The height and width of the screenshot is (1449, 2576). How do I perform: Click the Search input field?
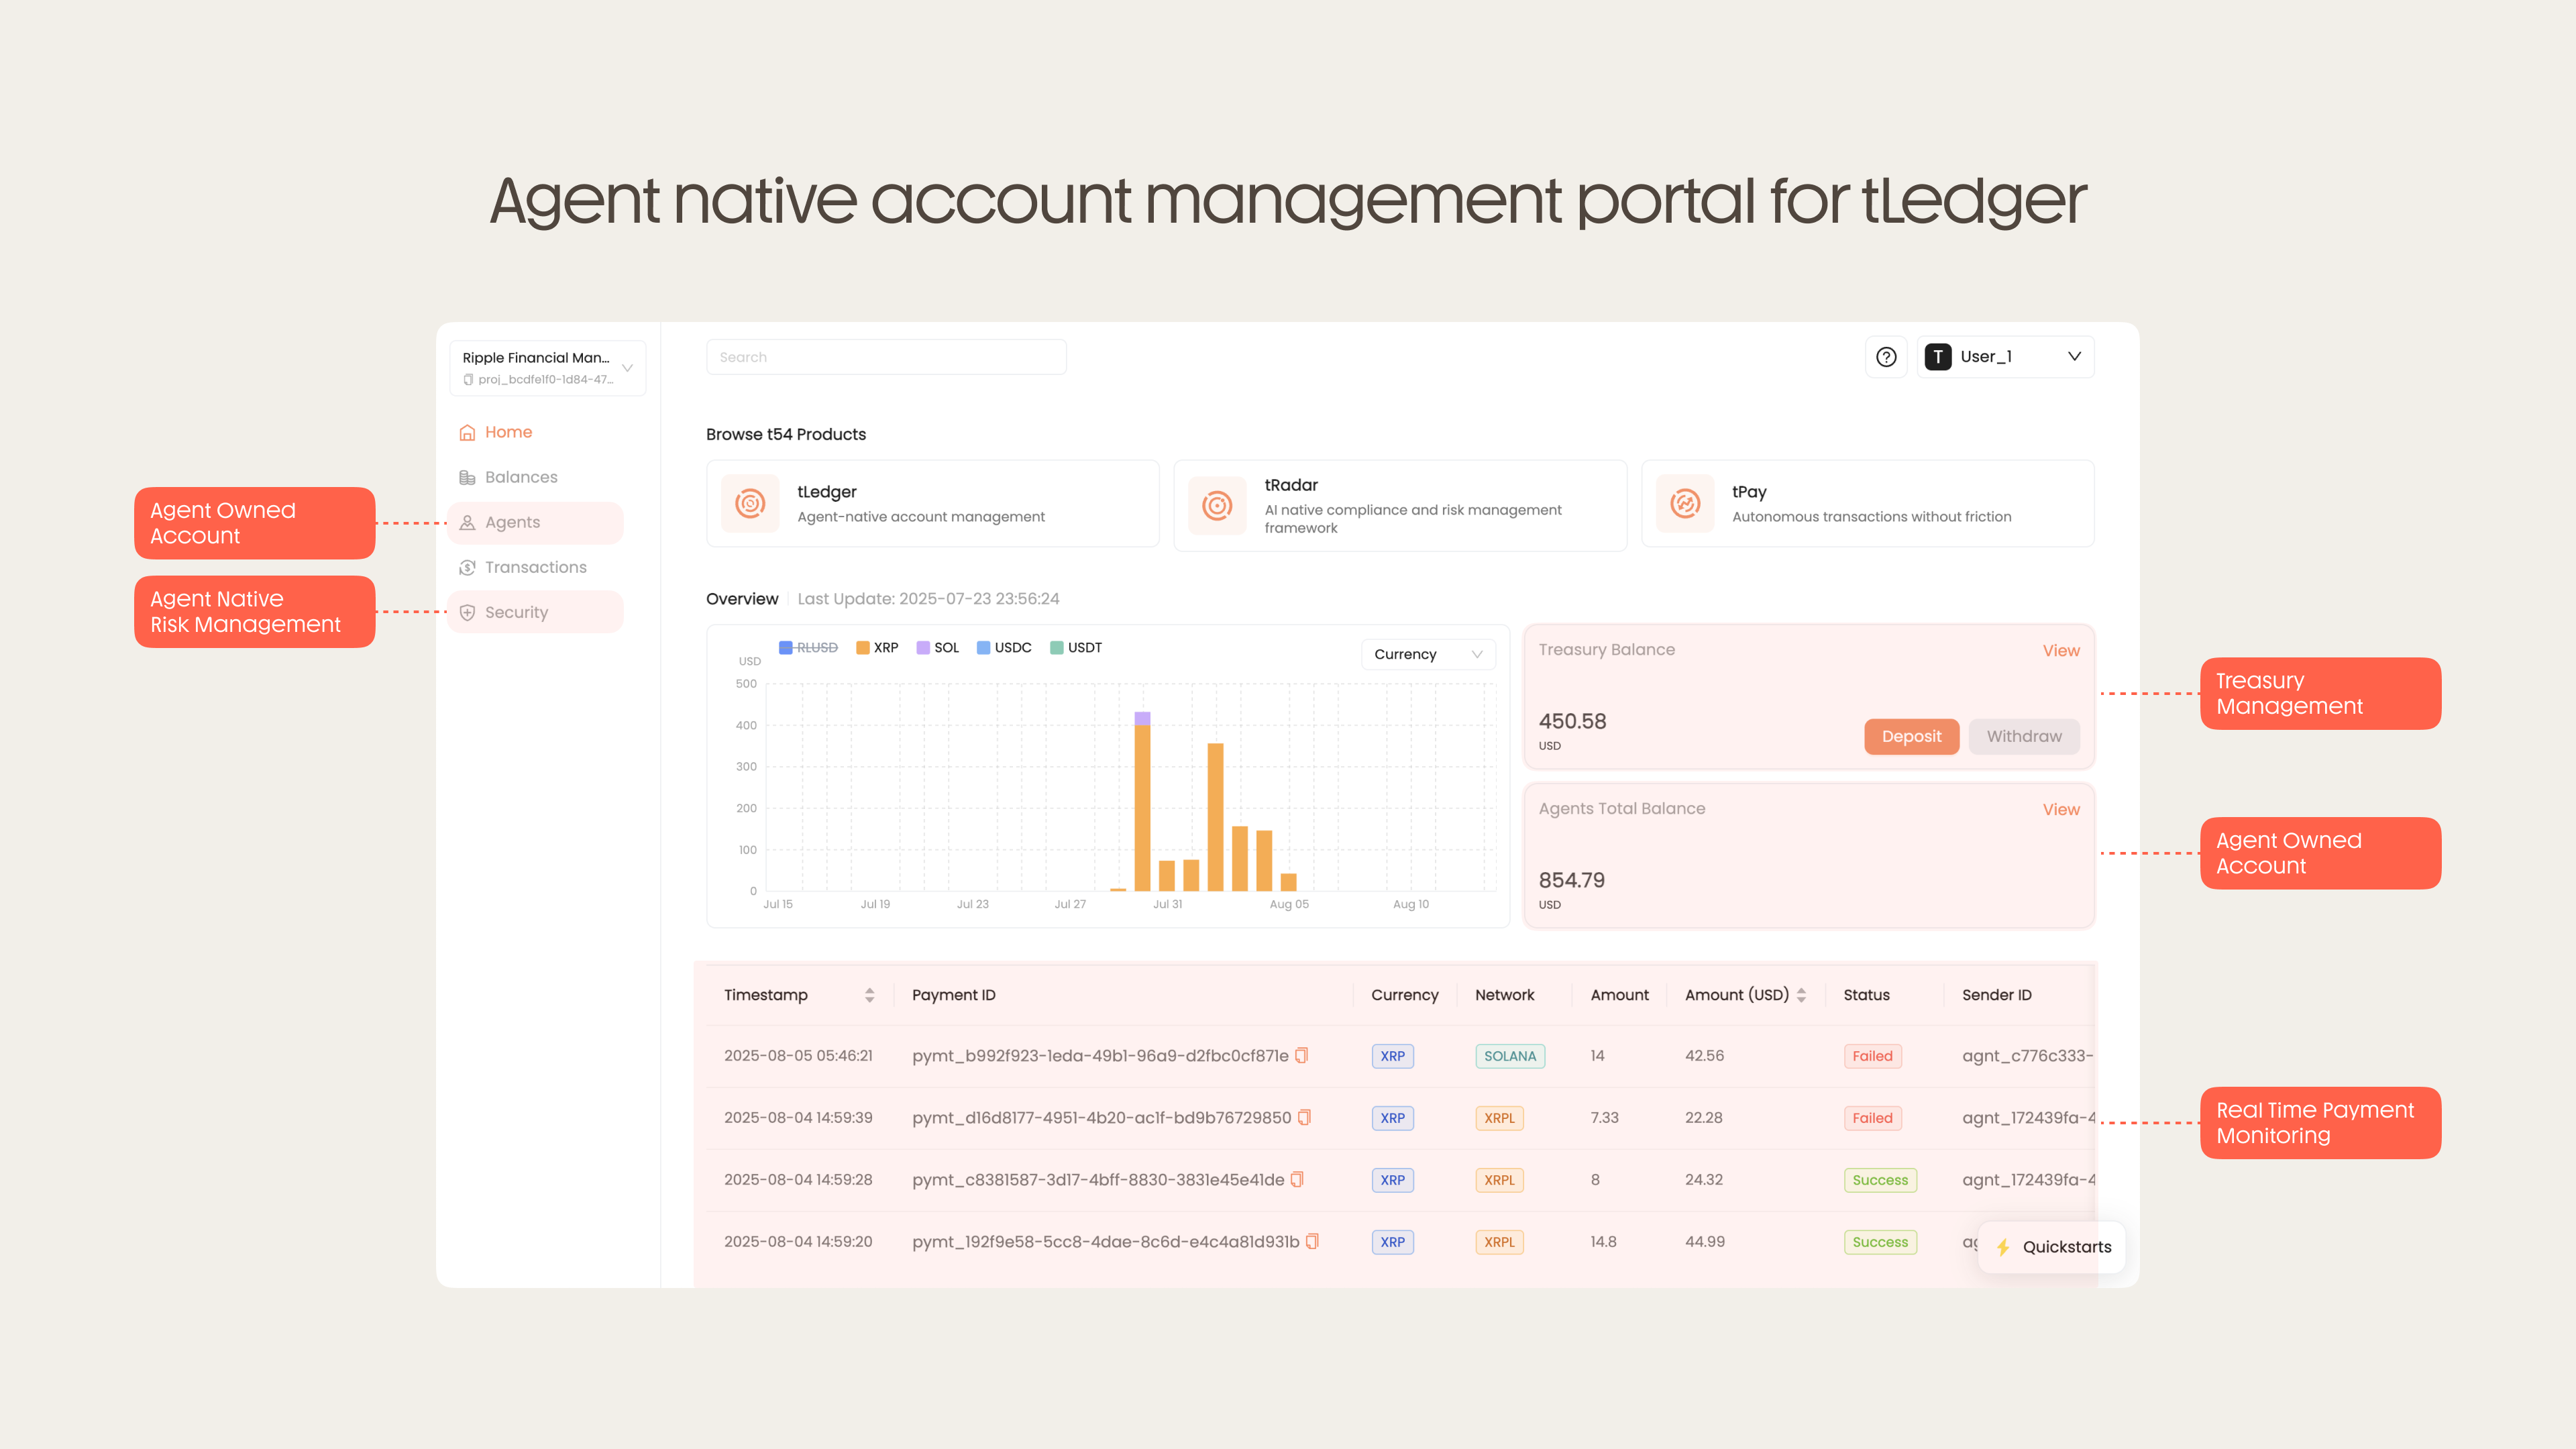tap(886, 357)
